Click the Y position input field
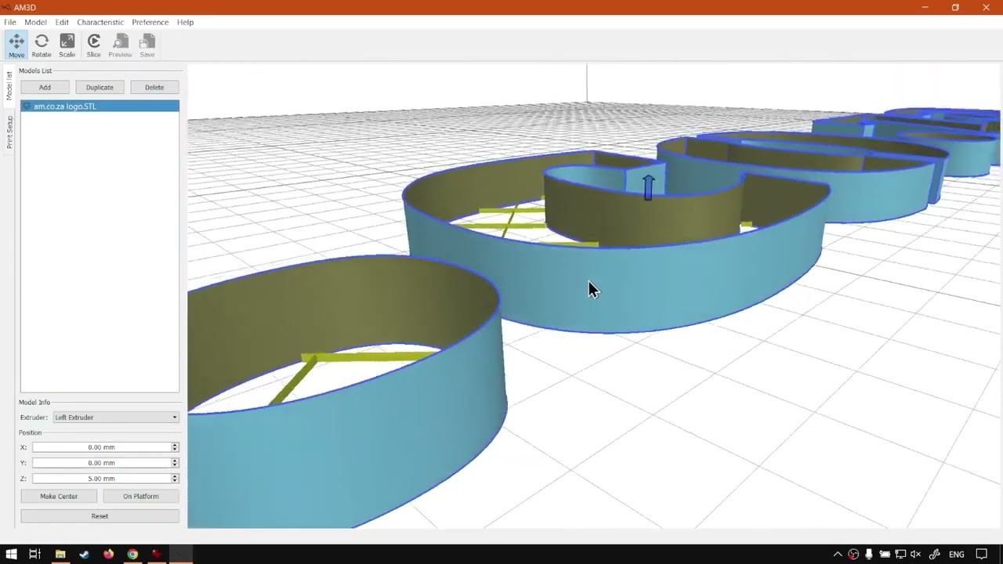The width and height of the screenshot is (1003, 564). point(102,463)
